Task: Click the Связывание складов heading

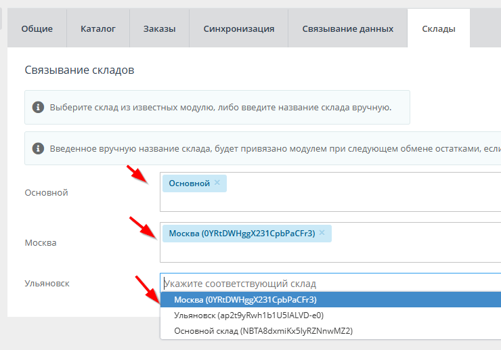Action: click(79, 70)
